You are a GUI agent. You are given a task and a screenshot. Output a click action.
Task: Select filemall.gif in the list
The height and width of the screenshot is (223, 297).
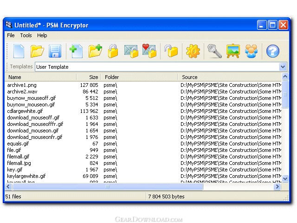[x=18, y=157]
